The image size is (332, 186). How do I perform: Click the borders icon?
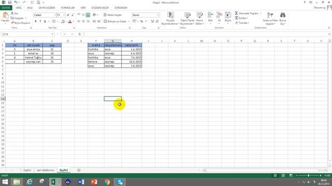pyautogui.click(x=54, y=21)
